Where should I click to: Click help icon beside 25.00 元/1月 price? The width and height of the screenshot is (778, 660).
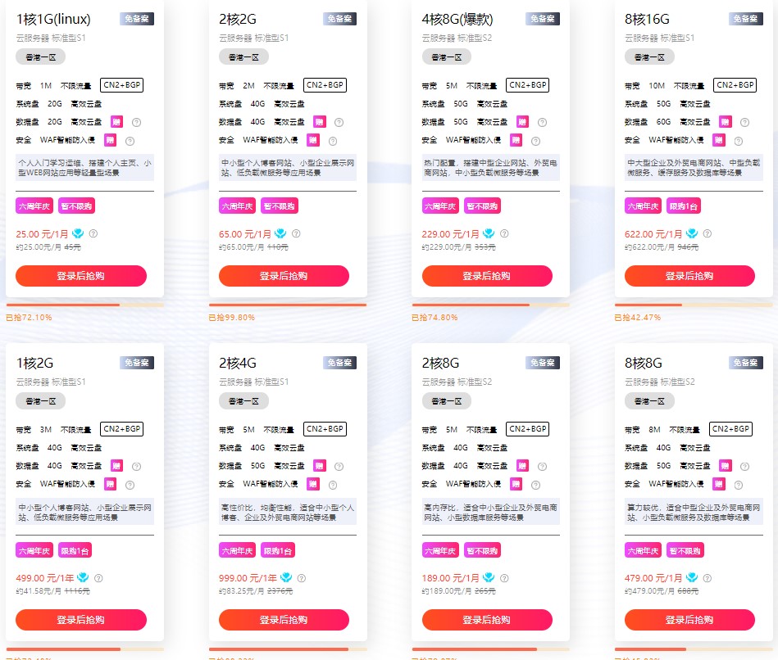pos(93,233)
